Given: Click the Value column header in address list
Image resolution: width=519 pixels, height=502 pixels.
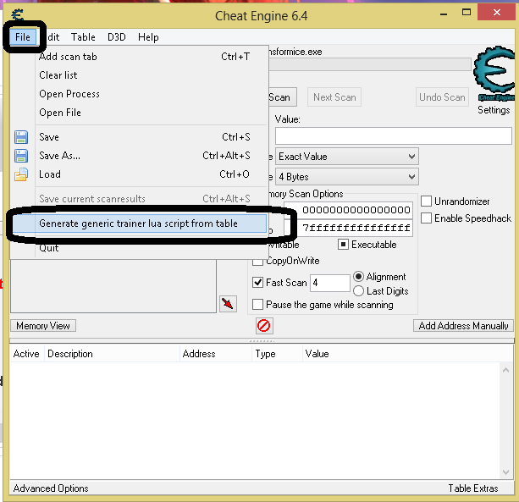Looking at the screenshot, I should pyautogui.click(x=408, y=354).
